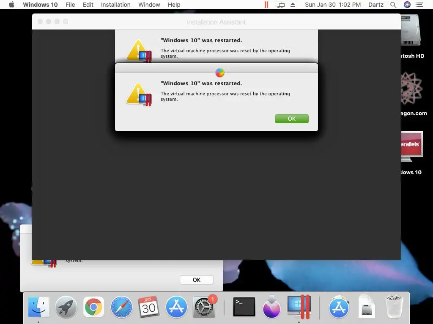Open Spotlight search magnifier icon
The width and height of the screenshot is (433, 324).
pos(393,5)
